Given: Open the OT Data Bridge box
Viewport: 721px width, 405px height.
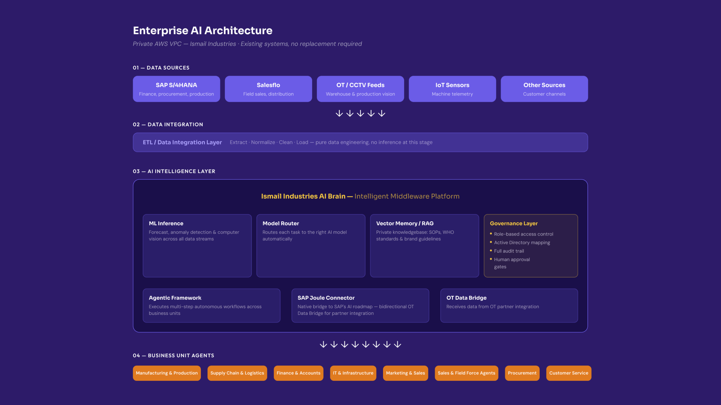Looking at the screenshot, I should pos(509,305).
